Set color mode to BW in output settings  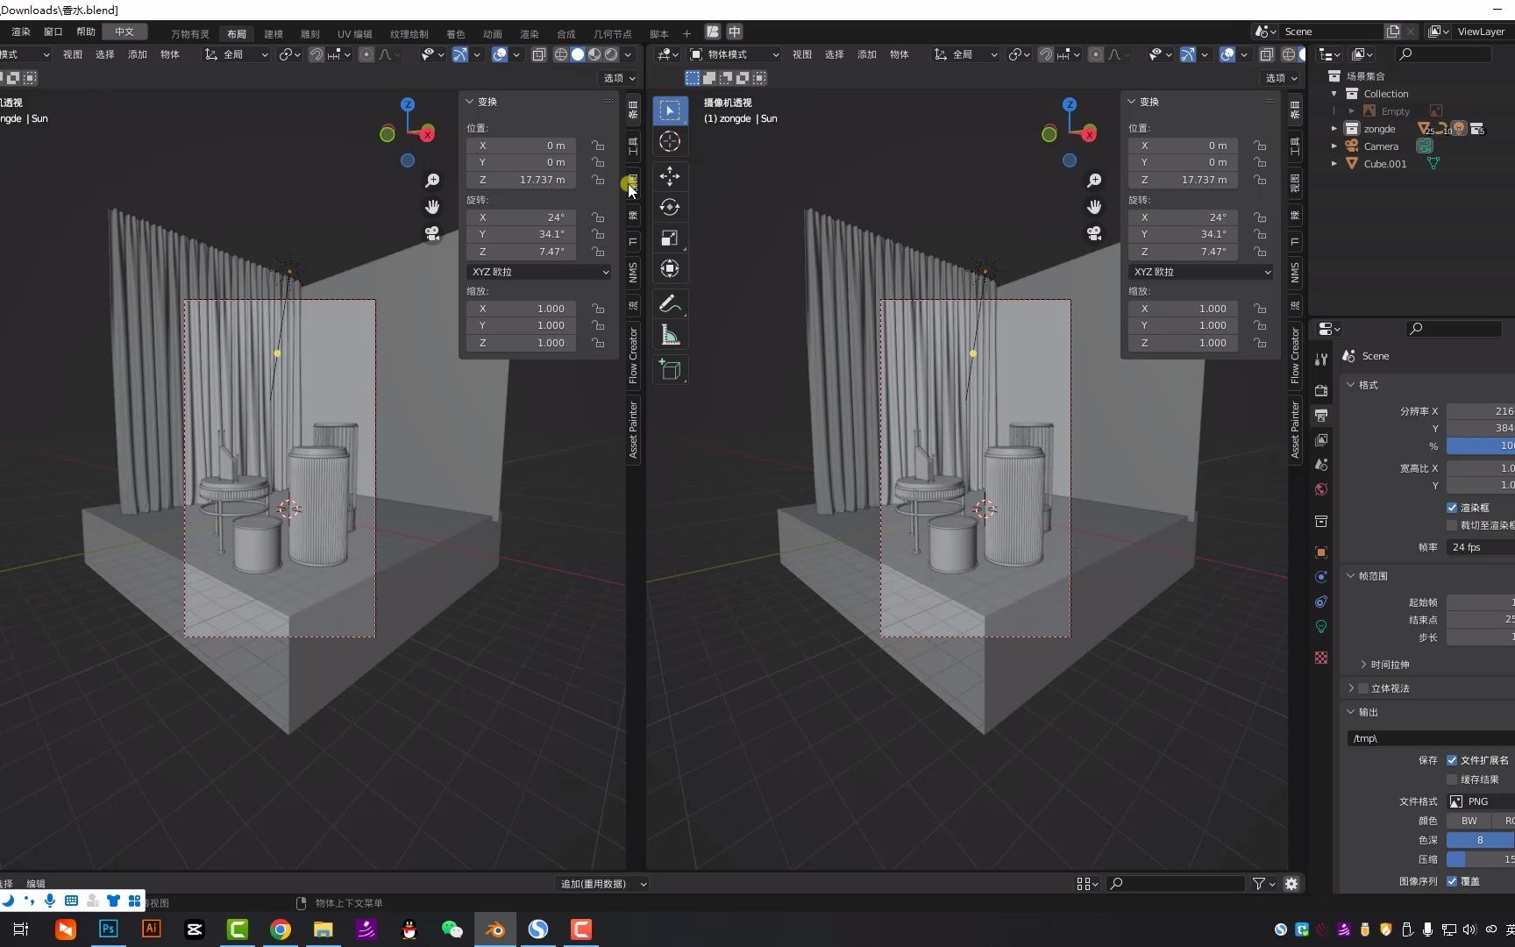click(1469, 821)
